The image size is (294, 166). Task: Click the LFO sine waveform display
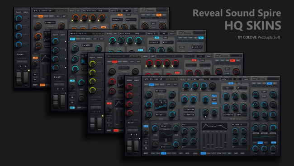pos(166,134)
